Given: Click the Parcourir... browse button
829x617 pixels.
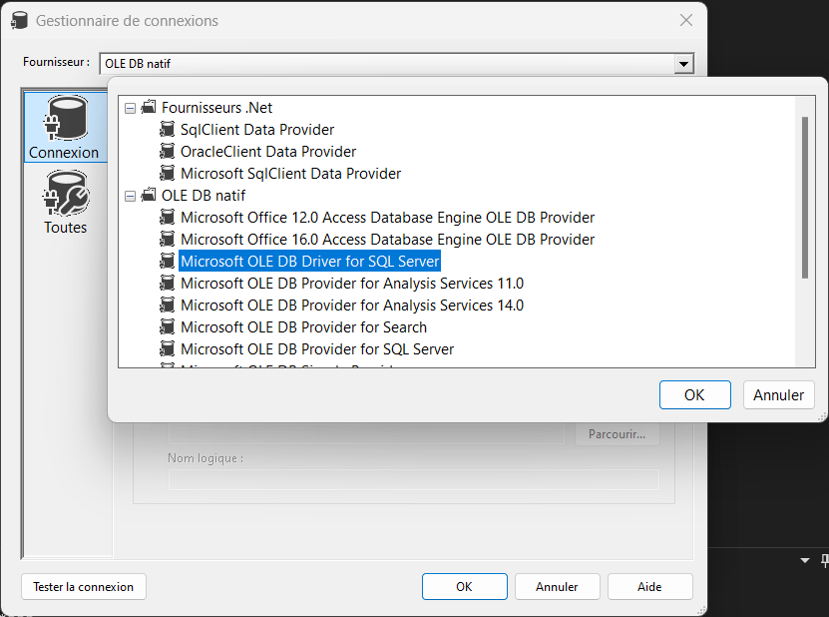Looking at the screenshot, I should [617, 434].
